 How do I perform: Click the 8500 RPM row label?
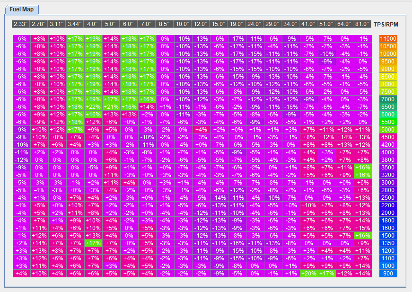click(x=388, y=77)
